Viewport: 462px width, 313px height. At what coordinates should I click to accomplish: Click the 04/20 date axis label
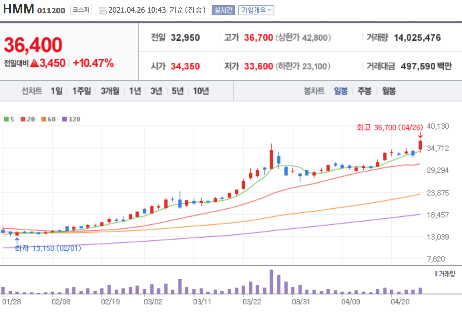(x=400, y=302)
